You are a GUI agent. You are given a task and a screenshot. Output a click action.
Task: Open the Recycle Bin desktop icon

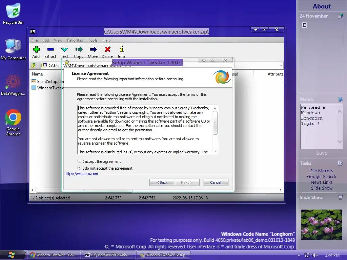click(13, 14)
